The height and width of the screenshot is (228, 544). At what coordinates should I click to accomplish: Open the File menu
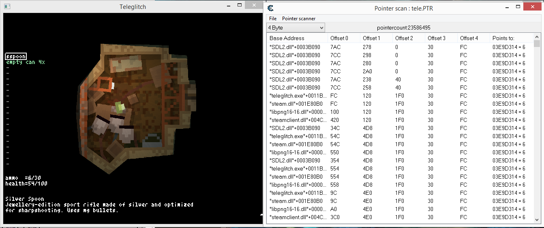point(273,19)
